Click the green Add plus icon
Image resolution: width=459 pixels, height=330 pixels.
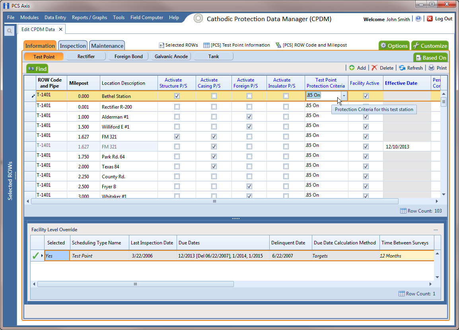[352, 68]
